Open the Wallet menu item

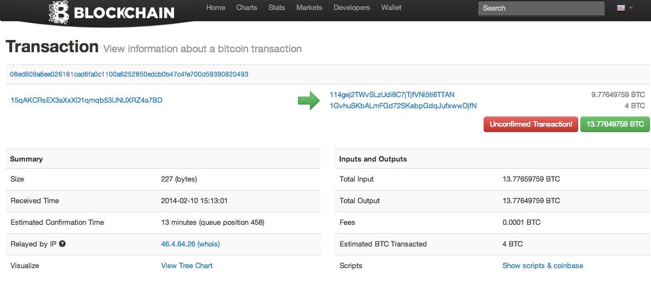391,7
